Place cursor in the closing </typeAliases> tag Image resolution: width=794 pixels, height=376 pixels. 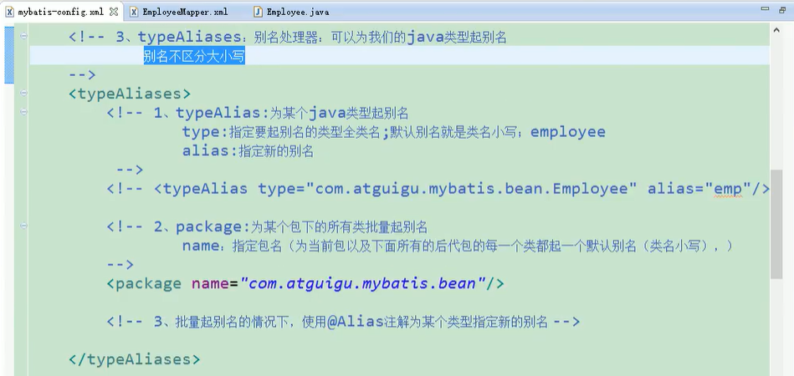(x=135, y=359)
